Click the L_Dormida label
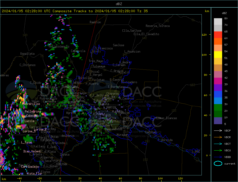This screenshot has height=182, width=238. click(166, 140)
